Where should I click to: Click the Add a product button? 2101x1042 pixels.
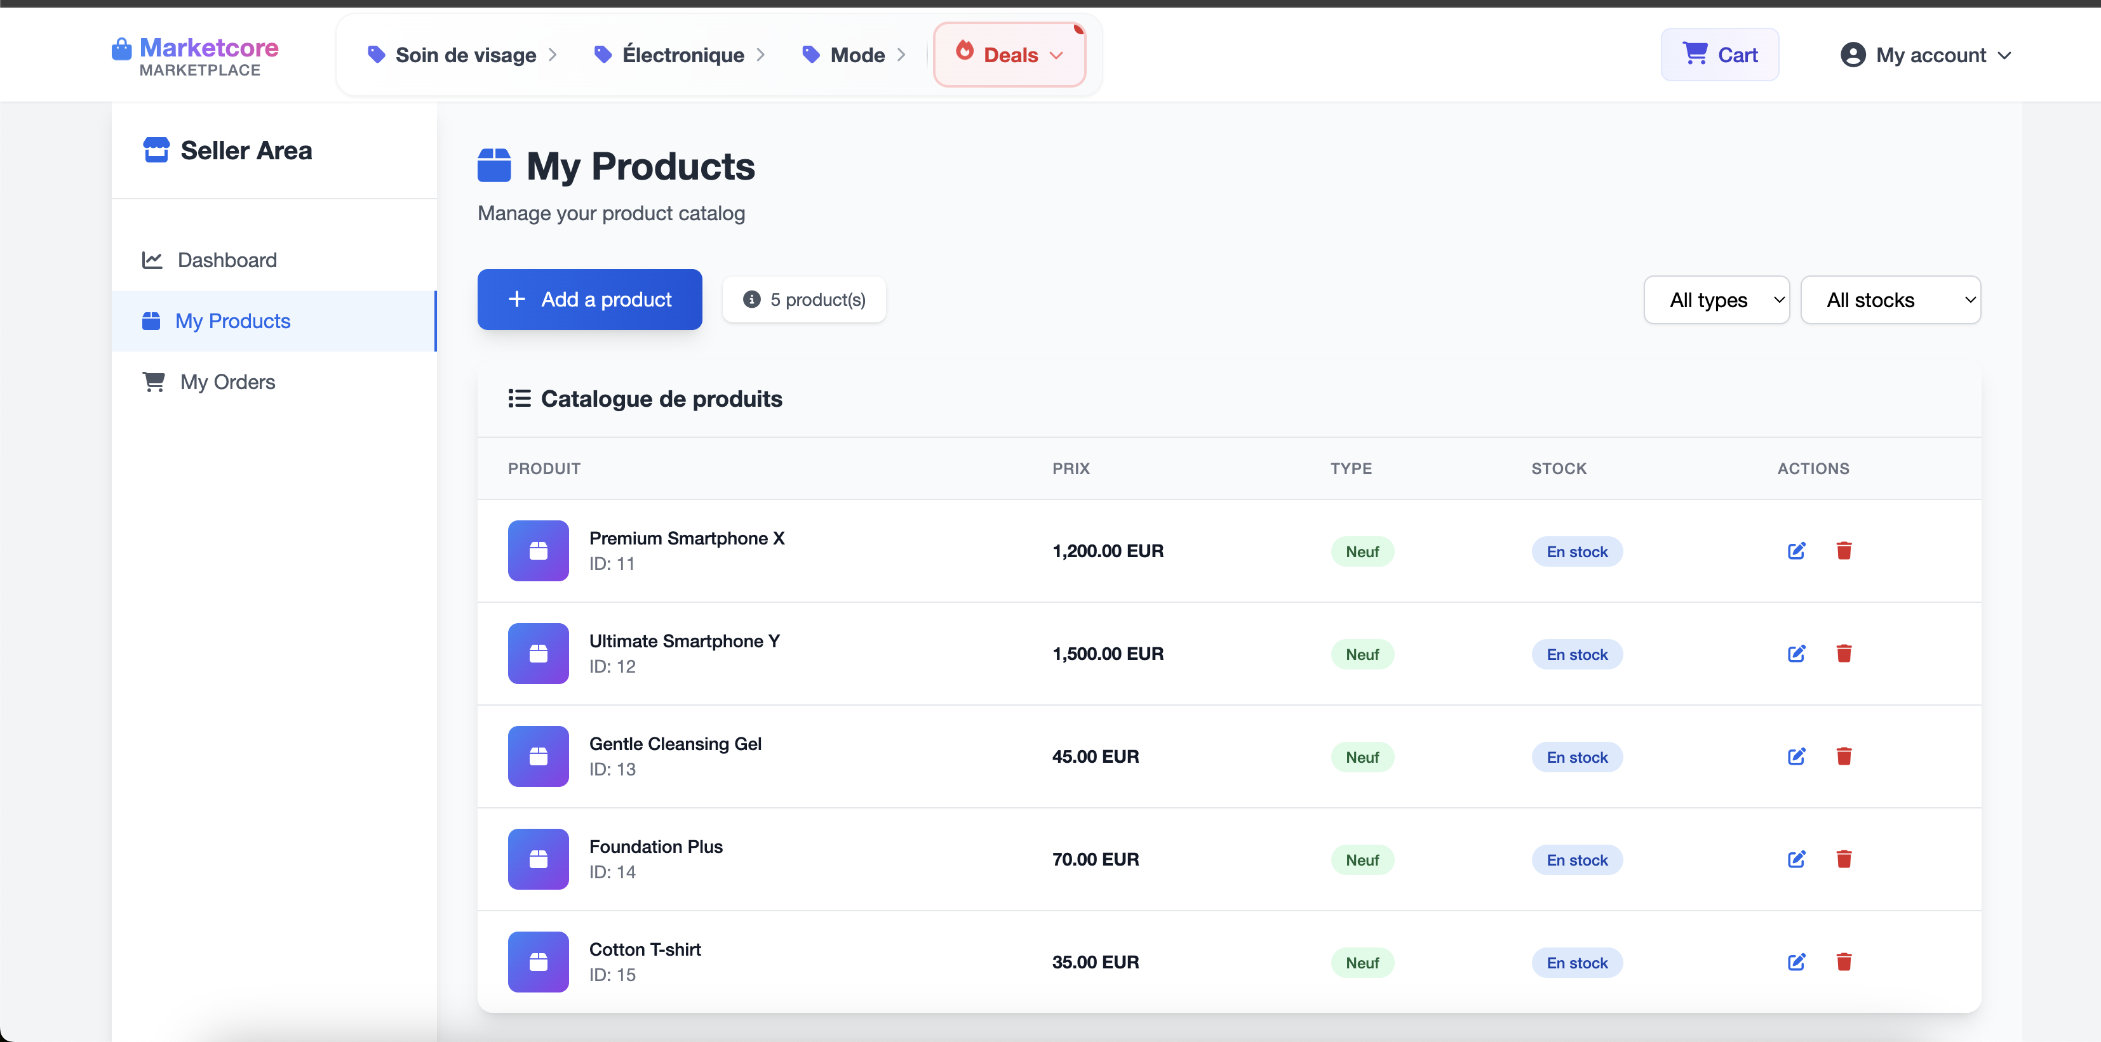[589, 299]
